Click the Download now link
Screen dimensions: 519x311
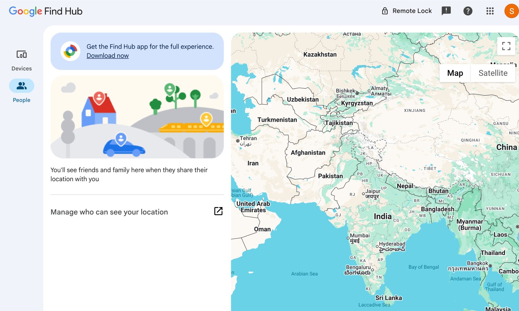coord(107,55)
